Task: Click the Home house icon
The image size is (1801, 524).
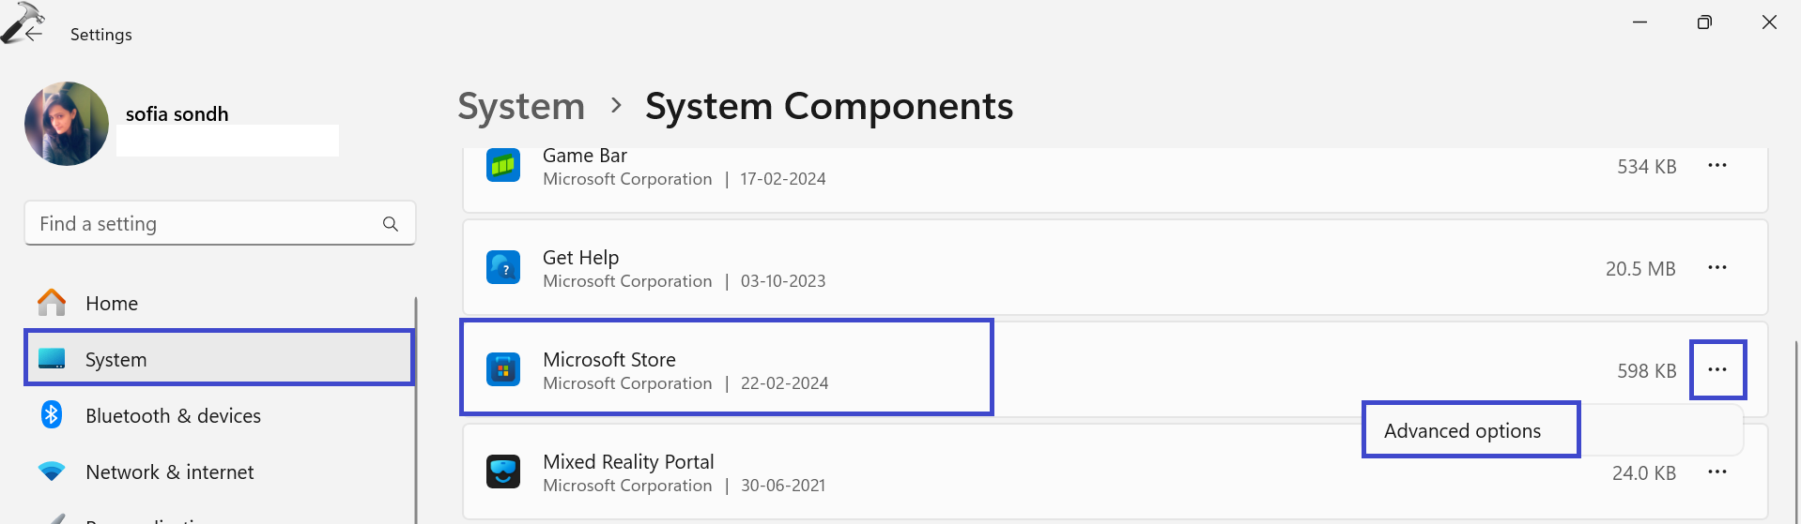Action: pos(52,303)
